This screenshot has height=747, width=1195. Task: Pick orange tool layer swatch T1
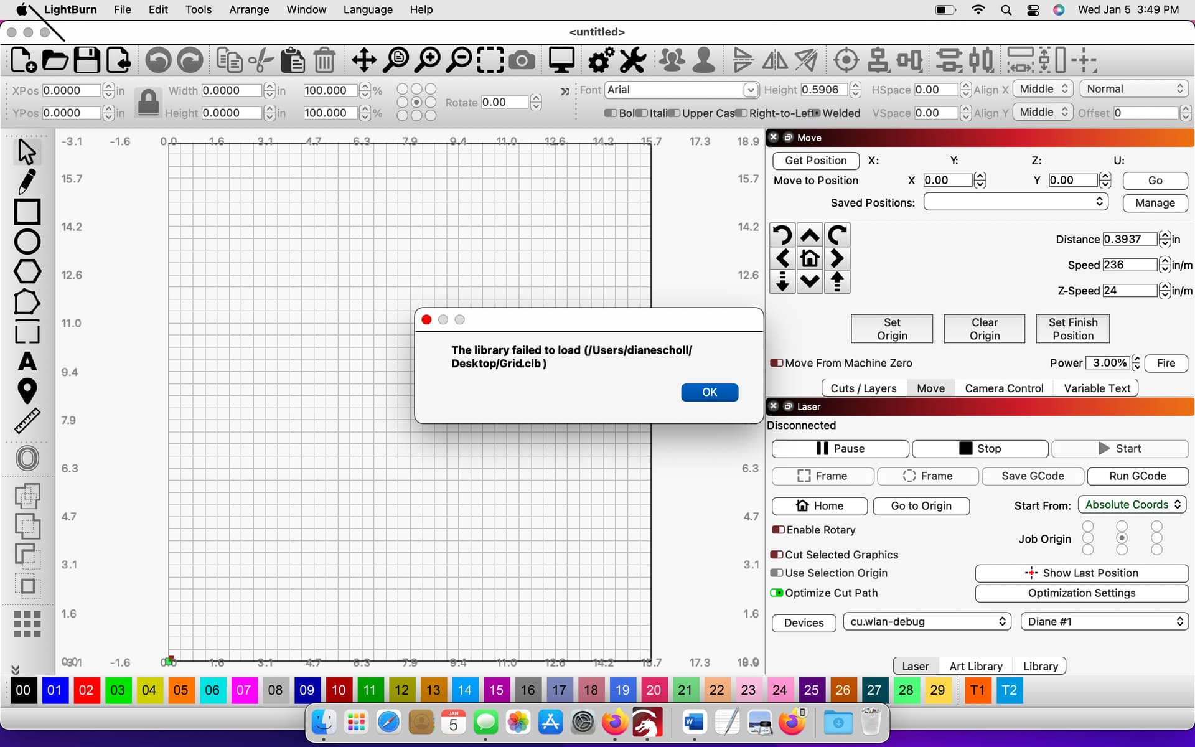(977, 690)
